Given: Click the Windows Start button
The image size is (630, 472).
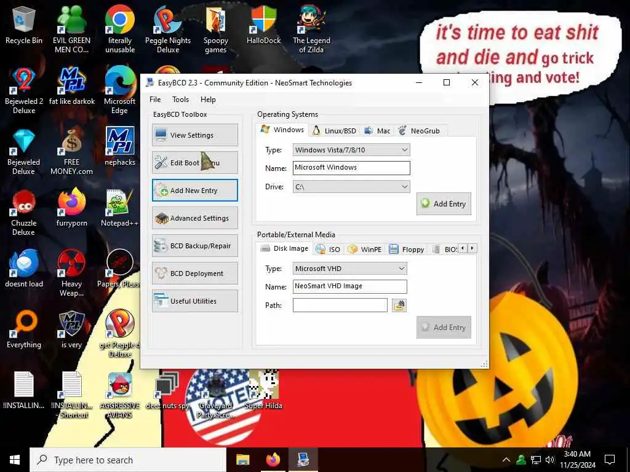Looking at the screenshot, I should pos(15,460).
